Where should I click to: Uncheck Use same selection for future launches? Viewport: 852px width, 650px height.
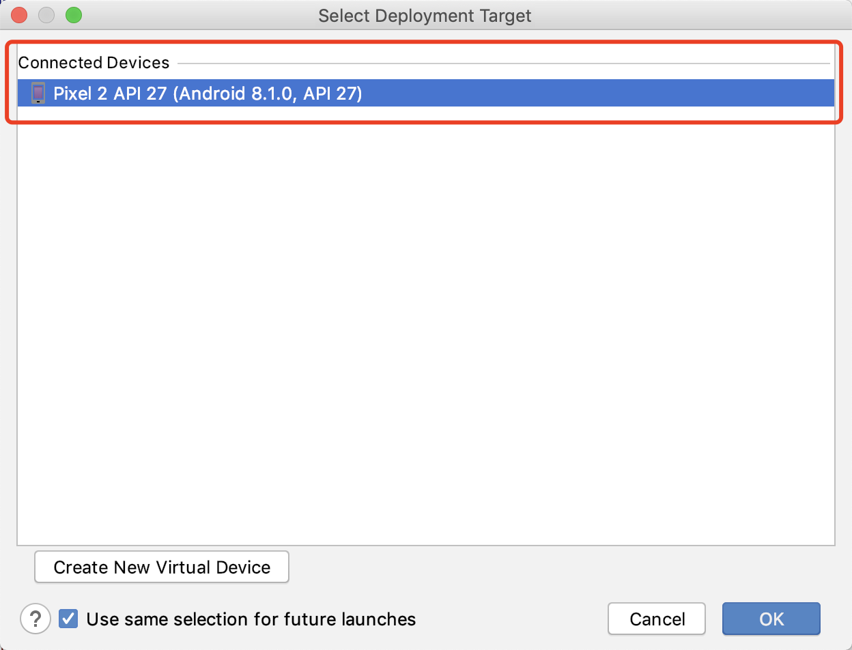point(68,619)
